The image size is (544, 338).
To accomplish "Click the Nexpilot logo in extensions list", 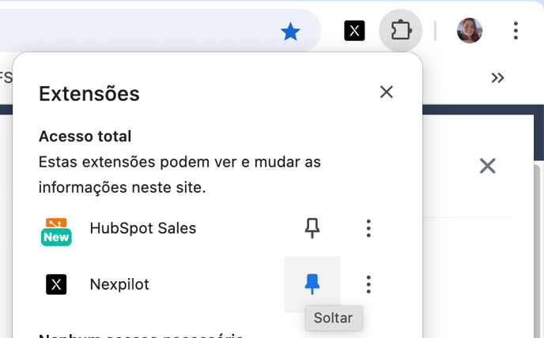I will [x=56, y=284].
